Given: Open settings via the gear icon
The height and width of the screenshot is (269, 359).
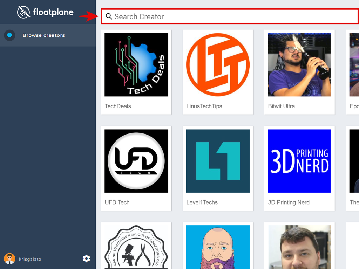Looking at the screenshot, I should pos(86,258).
